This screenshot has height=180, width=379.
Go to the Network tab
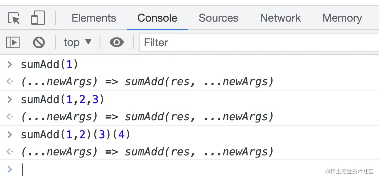(x=280, y=18)
